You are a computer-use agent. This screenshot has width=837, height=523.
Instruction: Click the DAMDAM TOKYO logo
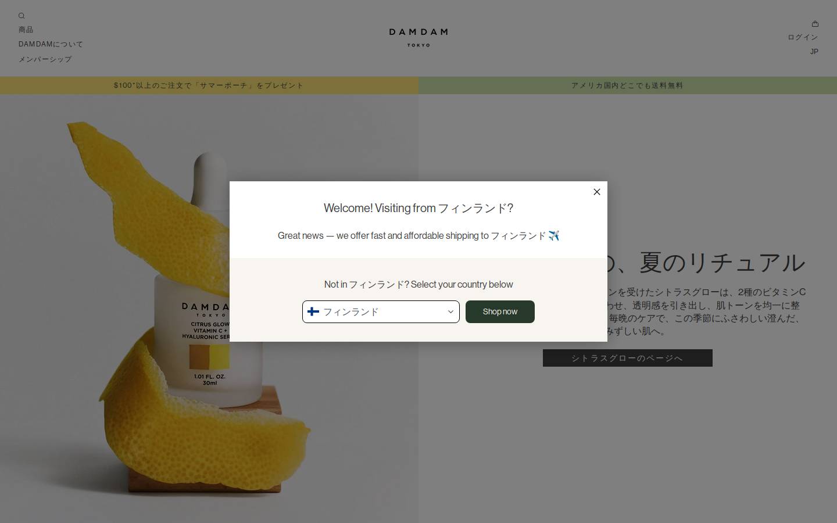pos(419,37)
